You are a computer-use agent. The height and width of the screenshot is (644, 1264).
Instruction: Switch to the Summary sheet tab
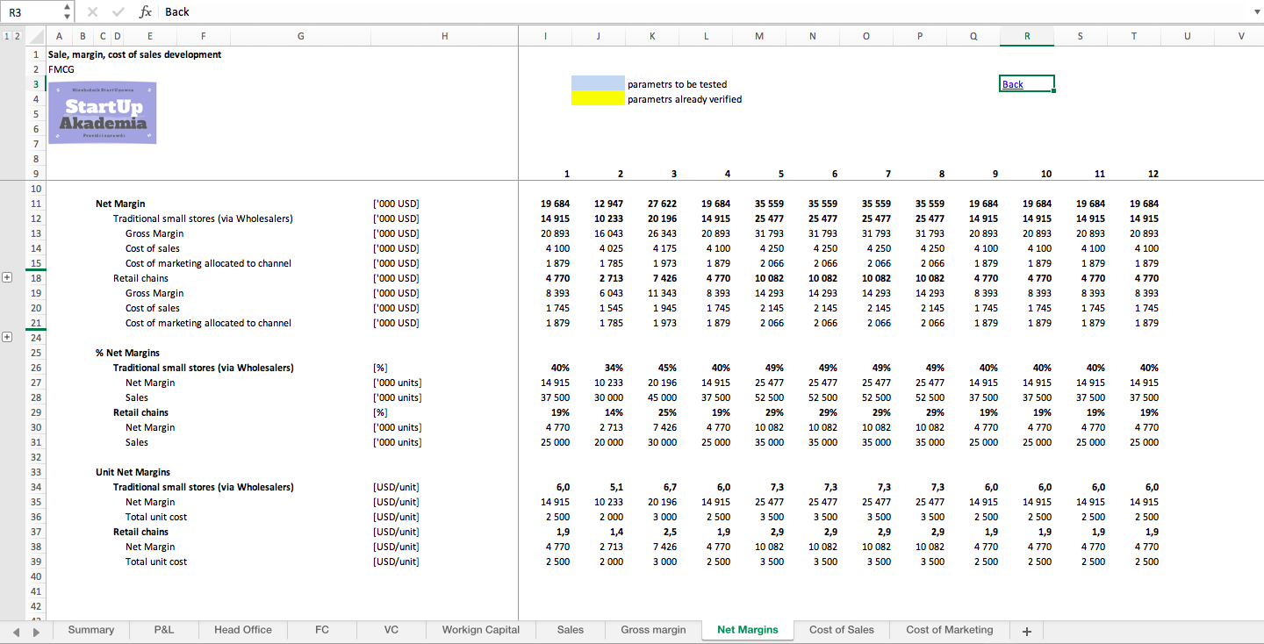[x=91, y=630]
